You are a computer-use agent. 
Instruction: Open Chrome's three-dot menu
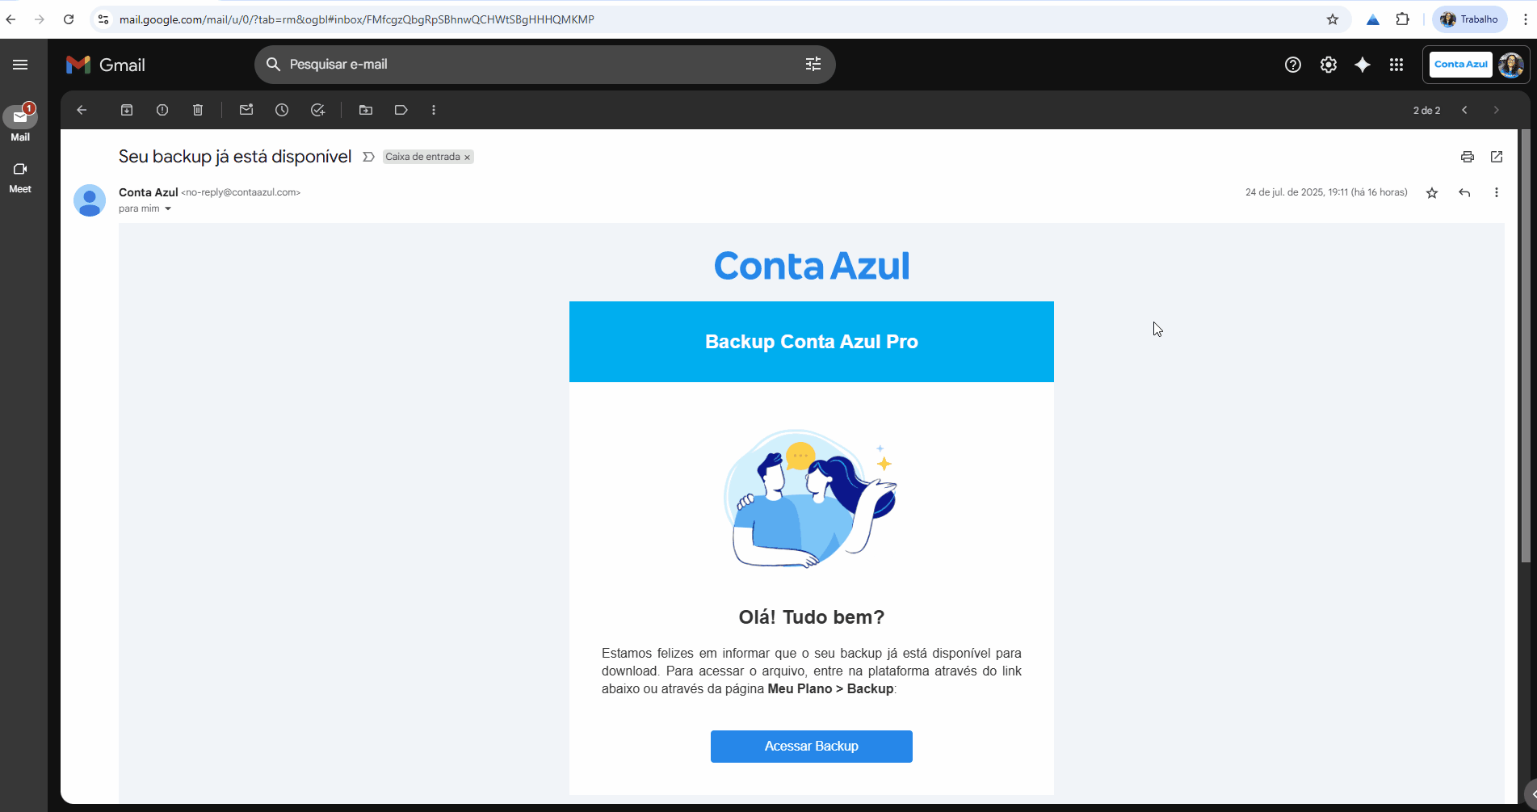pos(1526,19)
